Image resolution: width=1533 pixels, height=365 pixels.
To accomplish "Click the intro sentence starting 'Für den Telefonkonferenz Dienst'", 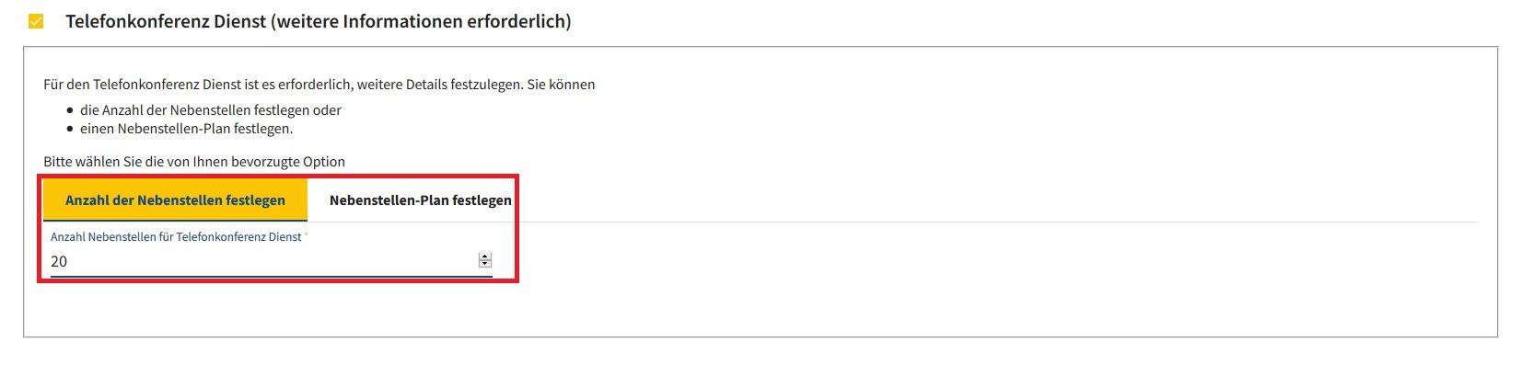I will (319, 85).
